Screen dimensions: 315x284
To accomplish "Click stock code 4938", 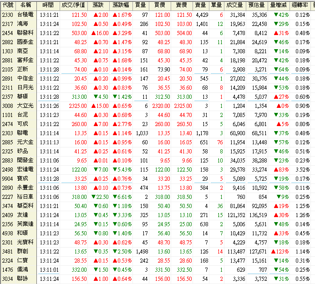I will (x=8, y=233).
